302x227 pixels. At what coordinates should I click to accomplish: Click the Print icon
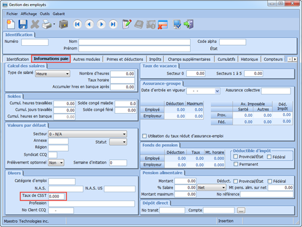[47, 24]
